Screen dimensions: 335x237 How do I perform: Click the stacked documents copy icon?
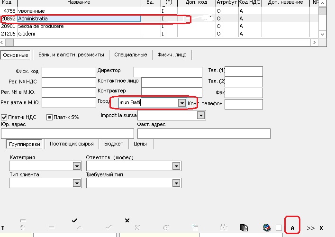pos(244,228)
